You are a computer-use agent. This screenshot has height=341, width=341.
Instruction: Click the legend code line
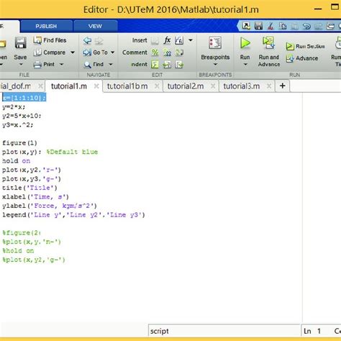73,214
